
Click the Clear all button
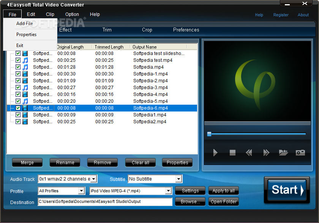click(x=141, y=162)
